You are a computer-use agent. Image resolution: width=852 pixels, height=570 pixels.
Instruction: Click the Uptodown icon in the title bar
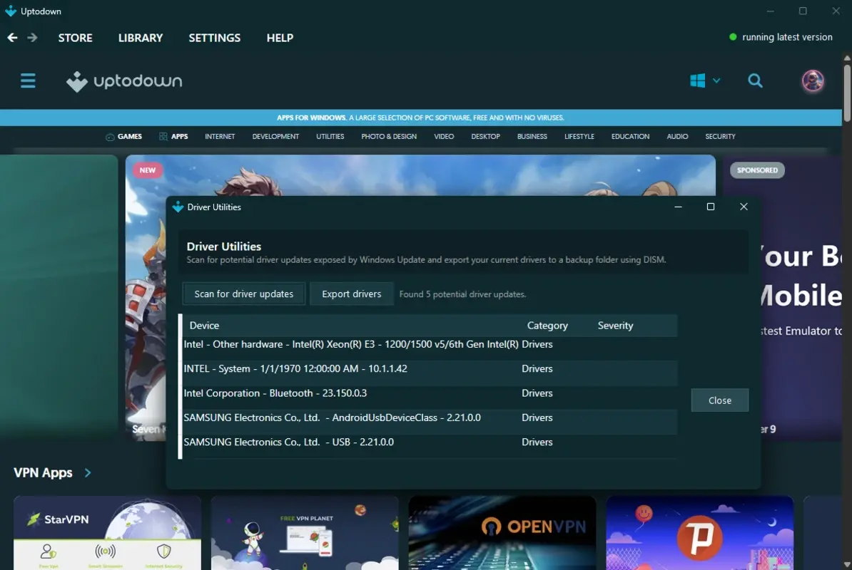pyautogui.click(x=9, y=11)
